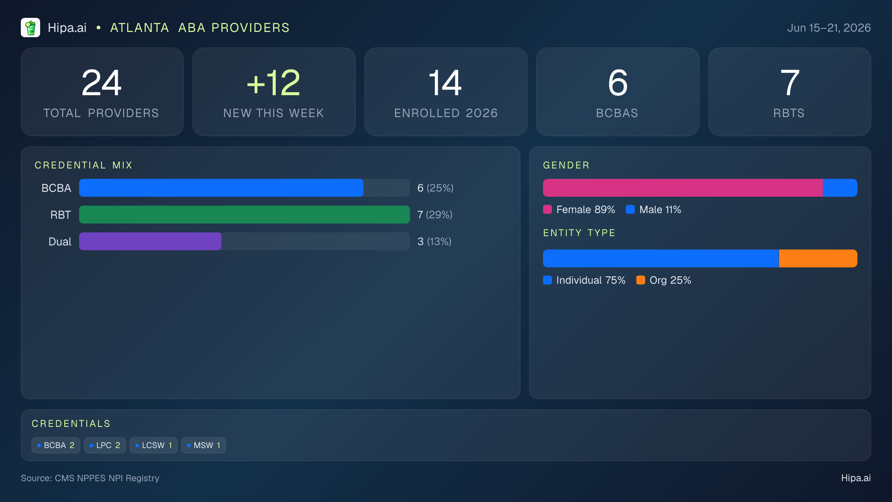The image size is (892, 502).
Task: Click the blue Male legend swatch
Action: pos(630,209)
